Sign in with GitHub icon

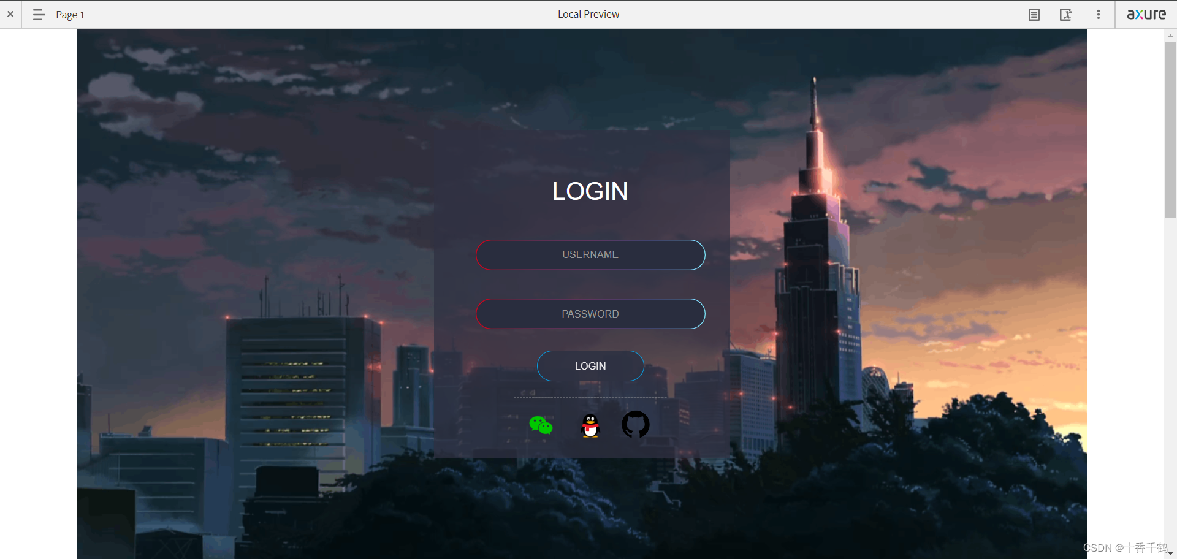(636, 424)
